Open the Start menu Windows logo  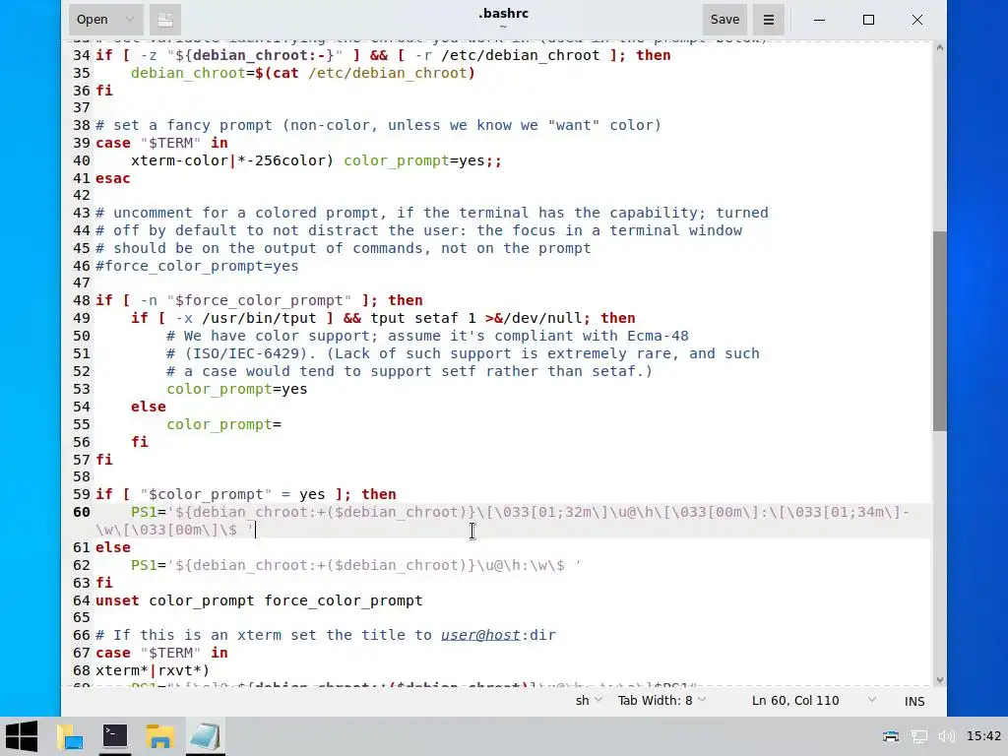(22, 736)
